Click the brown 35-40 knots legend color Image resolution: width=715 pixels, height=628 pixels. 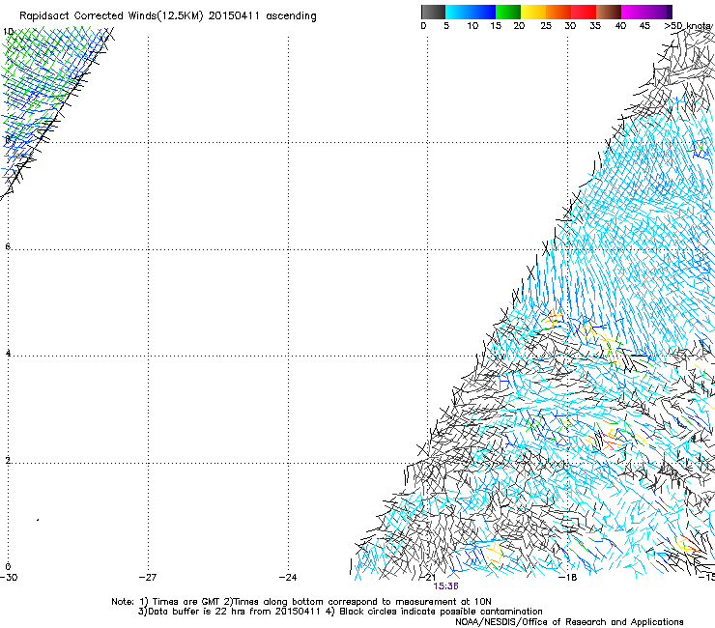click(x=609, y=12)
